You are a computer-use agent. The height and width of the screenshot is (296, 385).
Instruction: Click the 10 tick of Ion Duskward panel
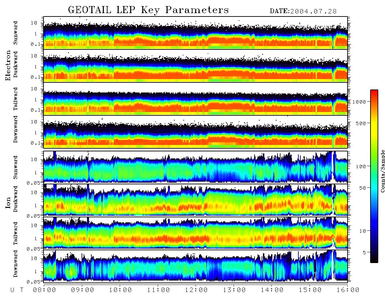coord(34,193)
